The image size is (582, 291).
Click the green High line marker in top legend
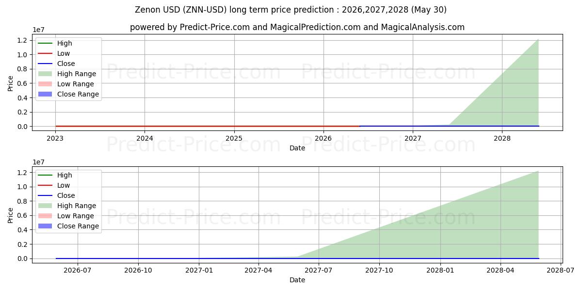coord(45,43)
